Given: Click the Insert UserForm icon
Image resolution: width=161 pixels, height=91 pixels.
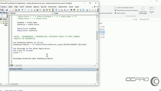Looking at the screenshot, I should point(2,10).
